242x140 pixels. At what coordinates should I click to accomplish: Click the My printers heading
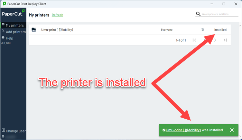(x=39, y=15)
